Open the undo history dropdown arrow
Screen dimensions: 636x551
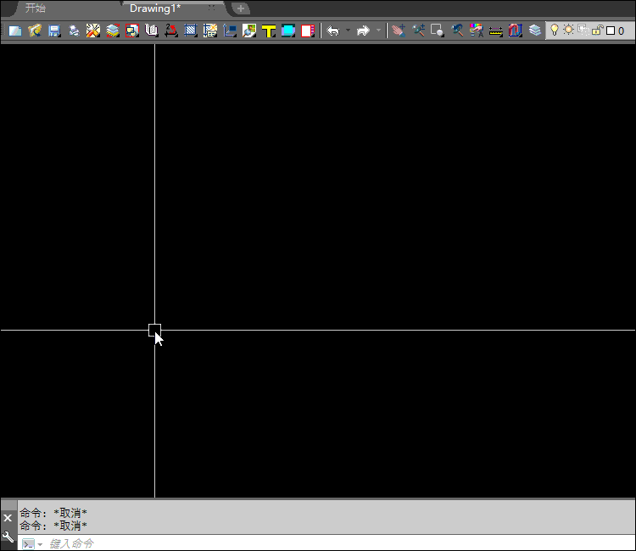coord(348,31)
